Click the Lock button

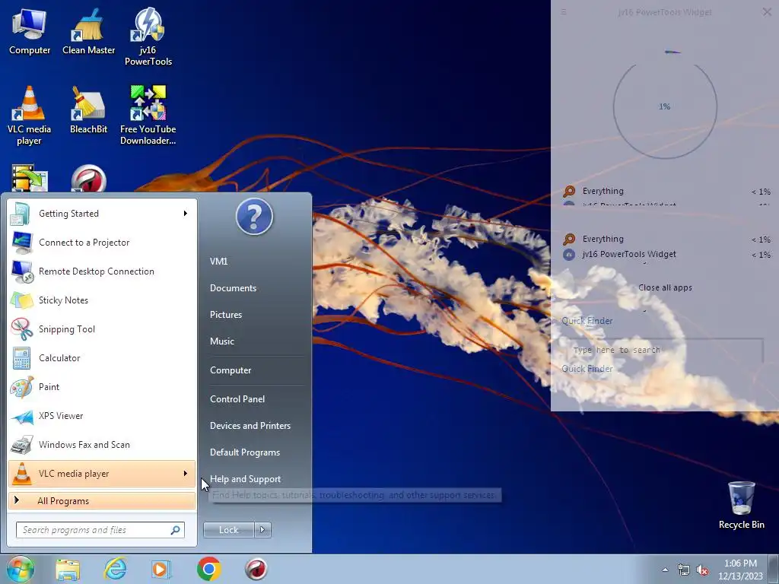coord(228,530)
